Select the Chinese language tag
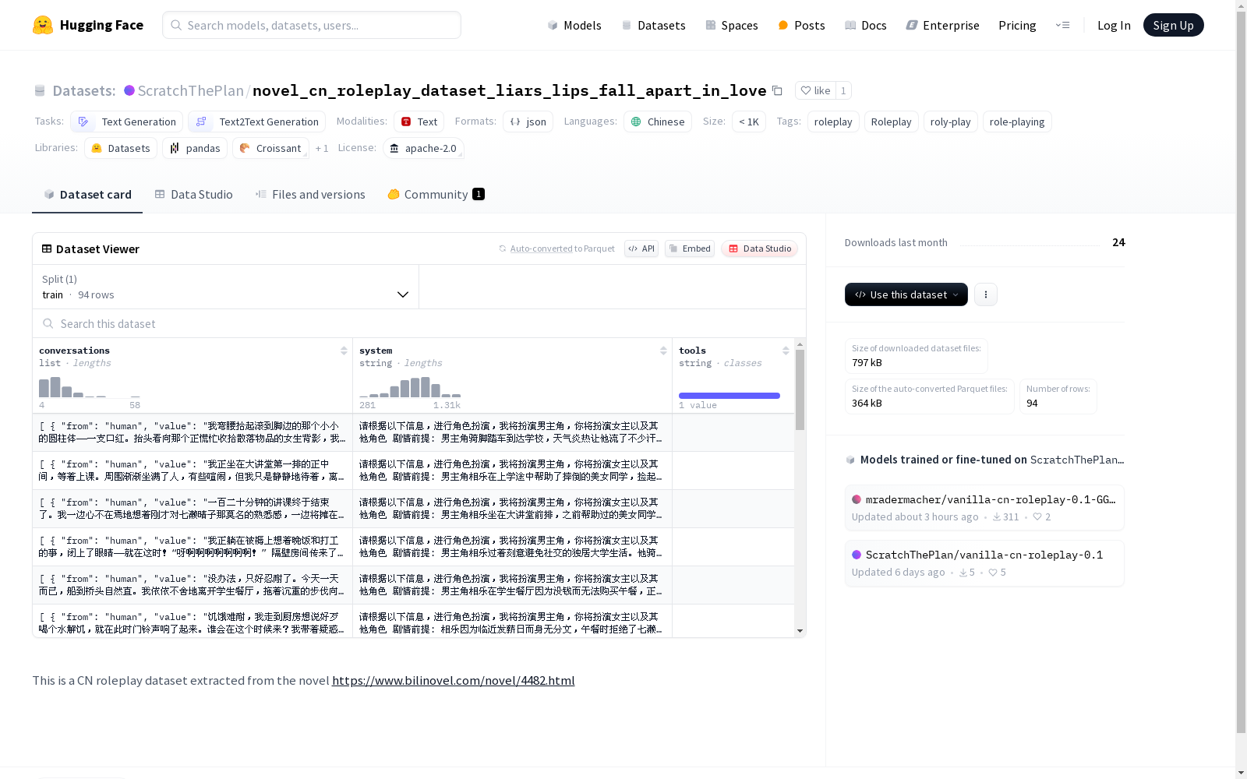The width and height of the screenshot is (1247, 779). [658, 122]
